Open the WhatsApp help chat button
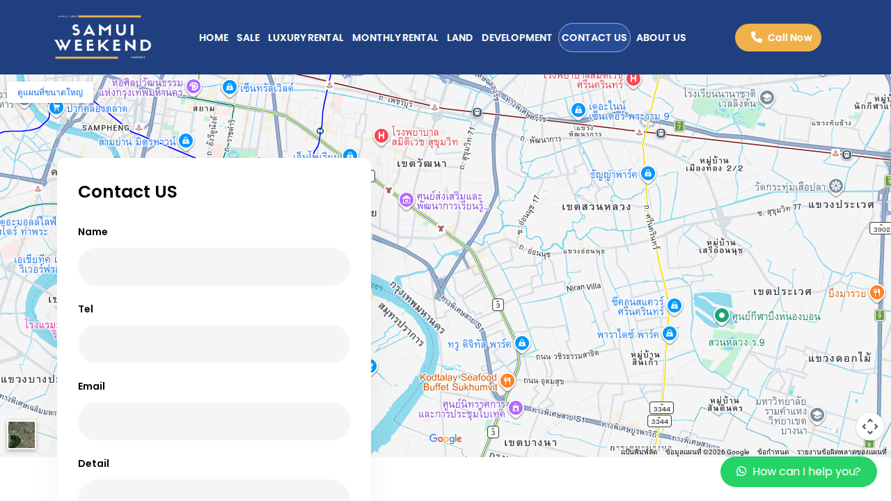This screenshot has width=891, height=501. (798, 472)
